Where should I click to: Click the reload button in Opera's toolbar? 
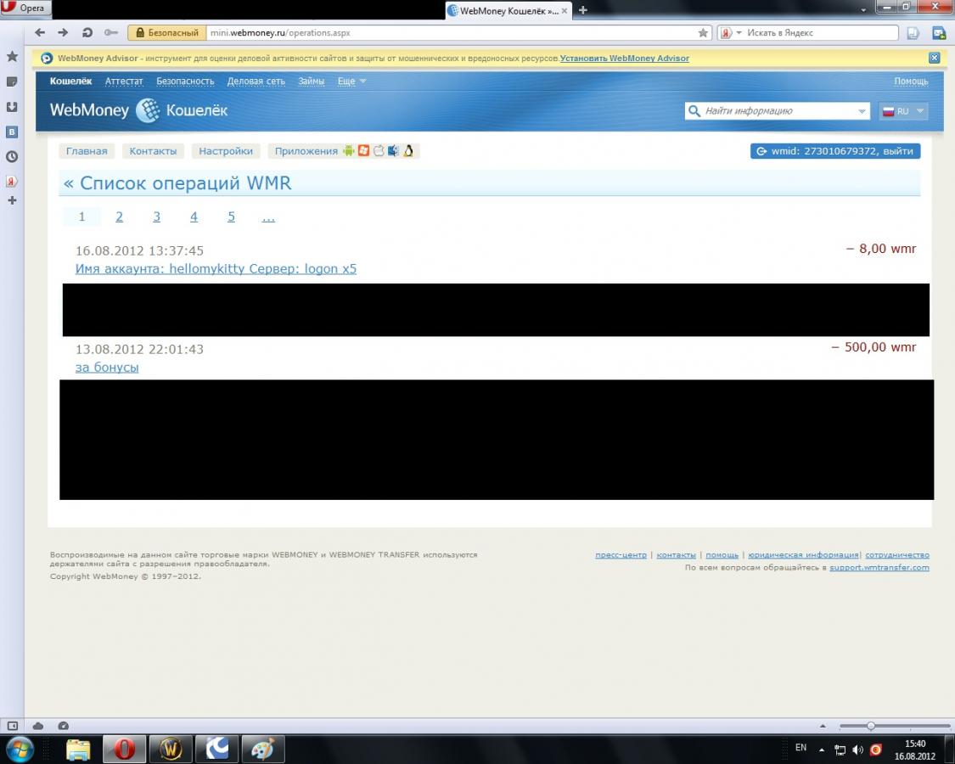click(87, 33)
